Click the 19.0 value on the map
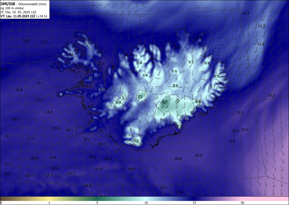The height and width of the screenshot is (205, 289). click(198, 155)
